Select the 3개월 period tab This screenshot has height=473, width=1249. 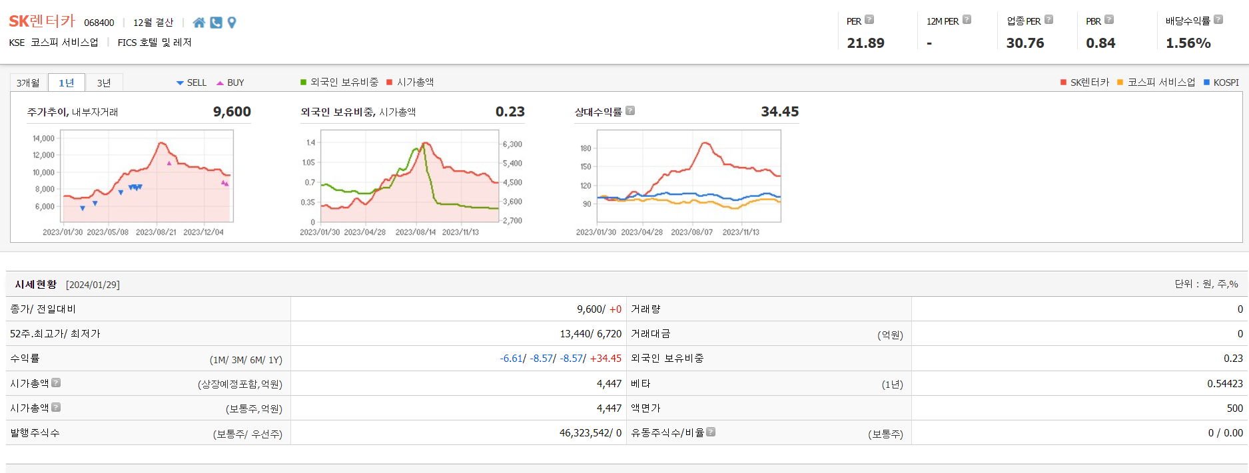click(28, 82)
